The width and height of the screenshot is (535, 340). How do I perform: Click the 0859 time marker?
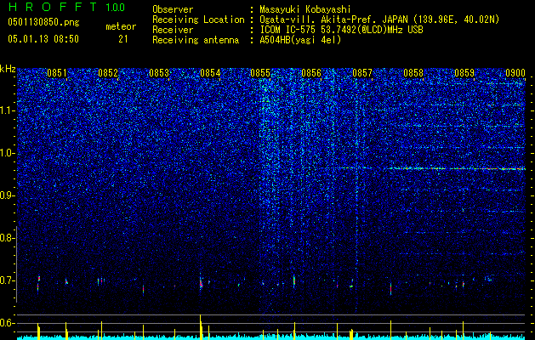[x=464, y=73]
